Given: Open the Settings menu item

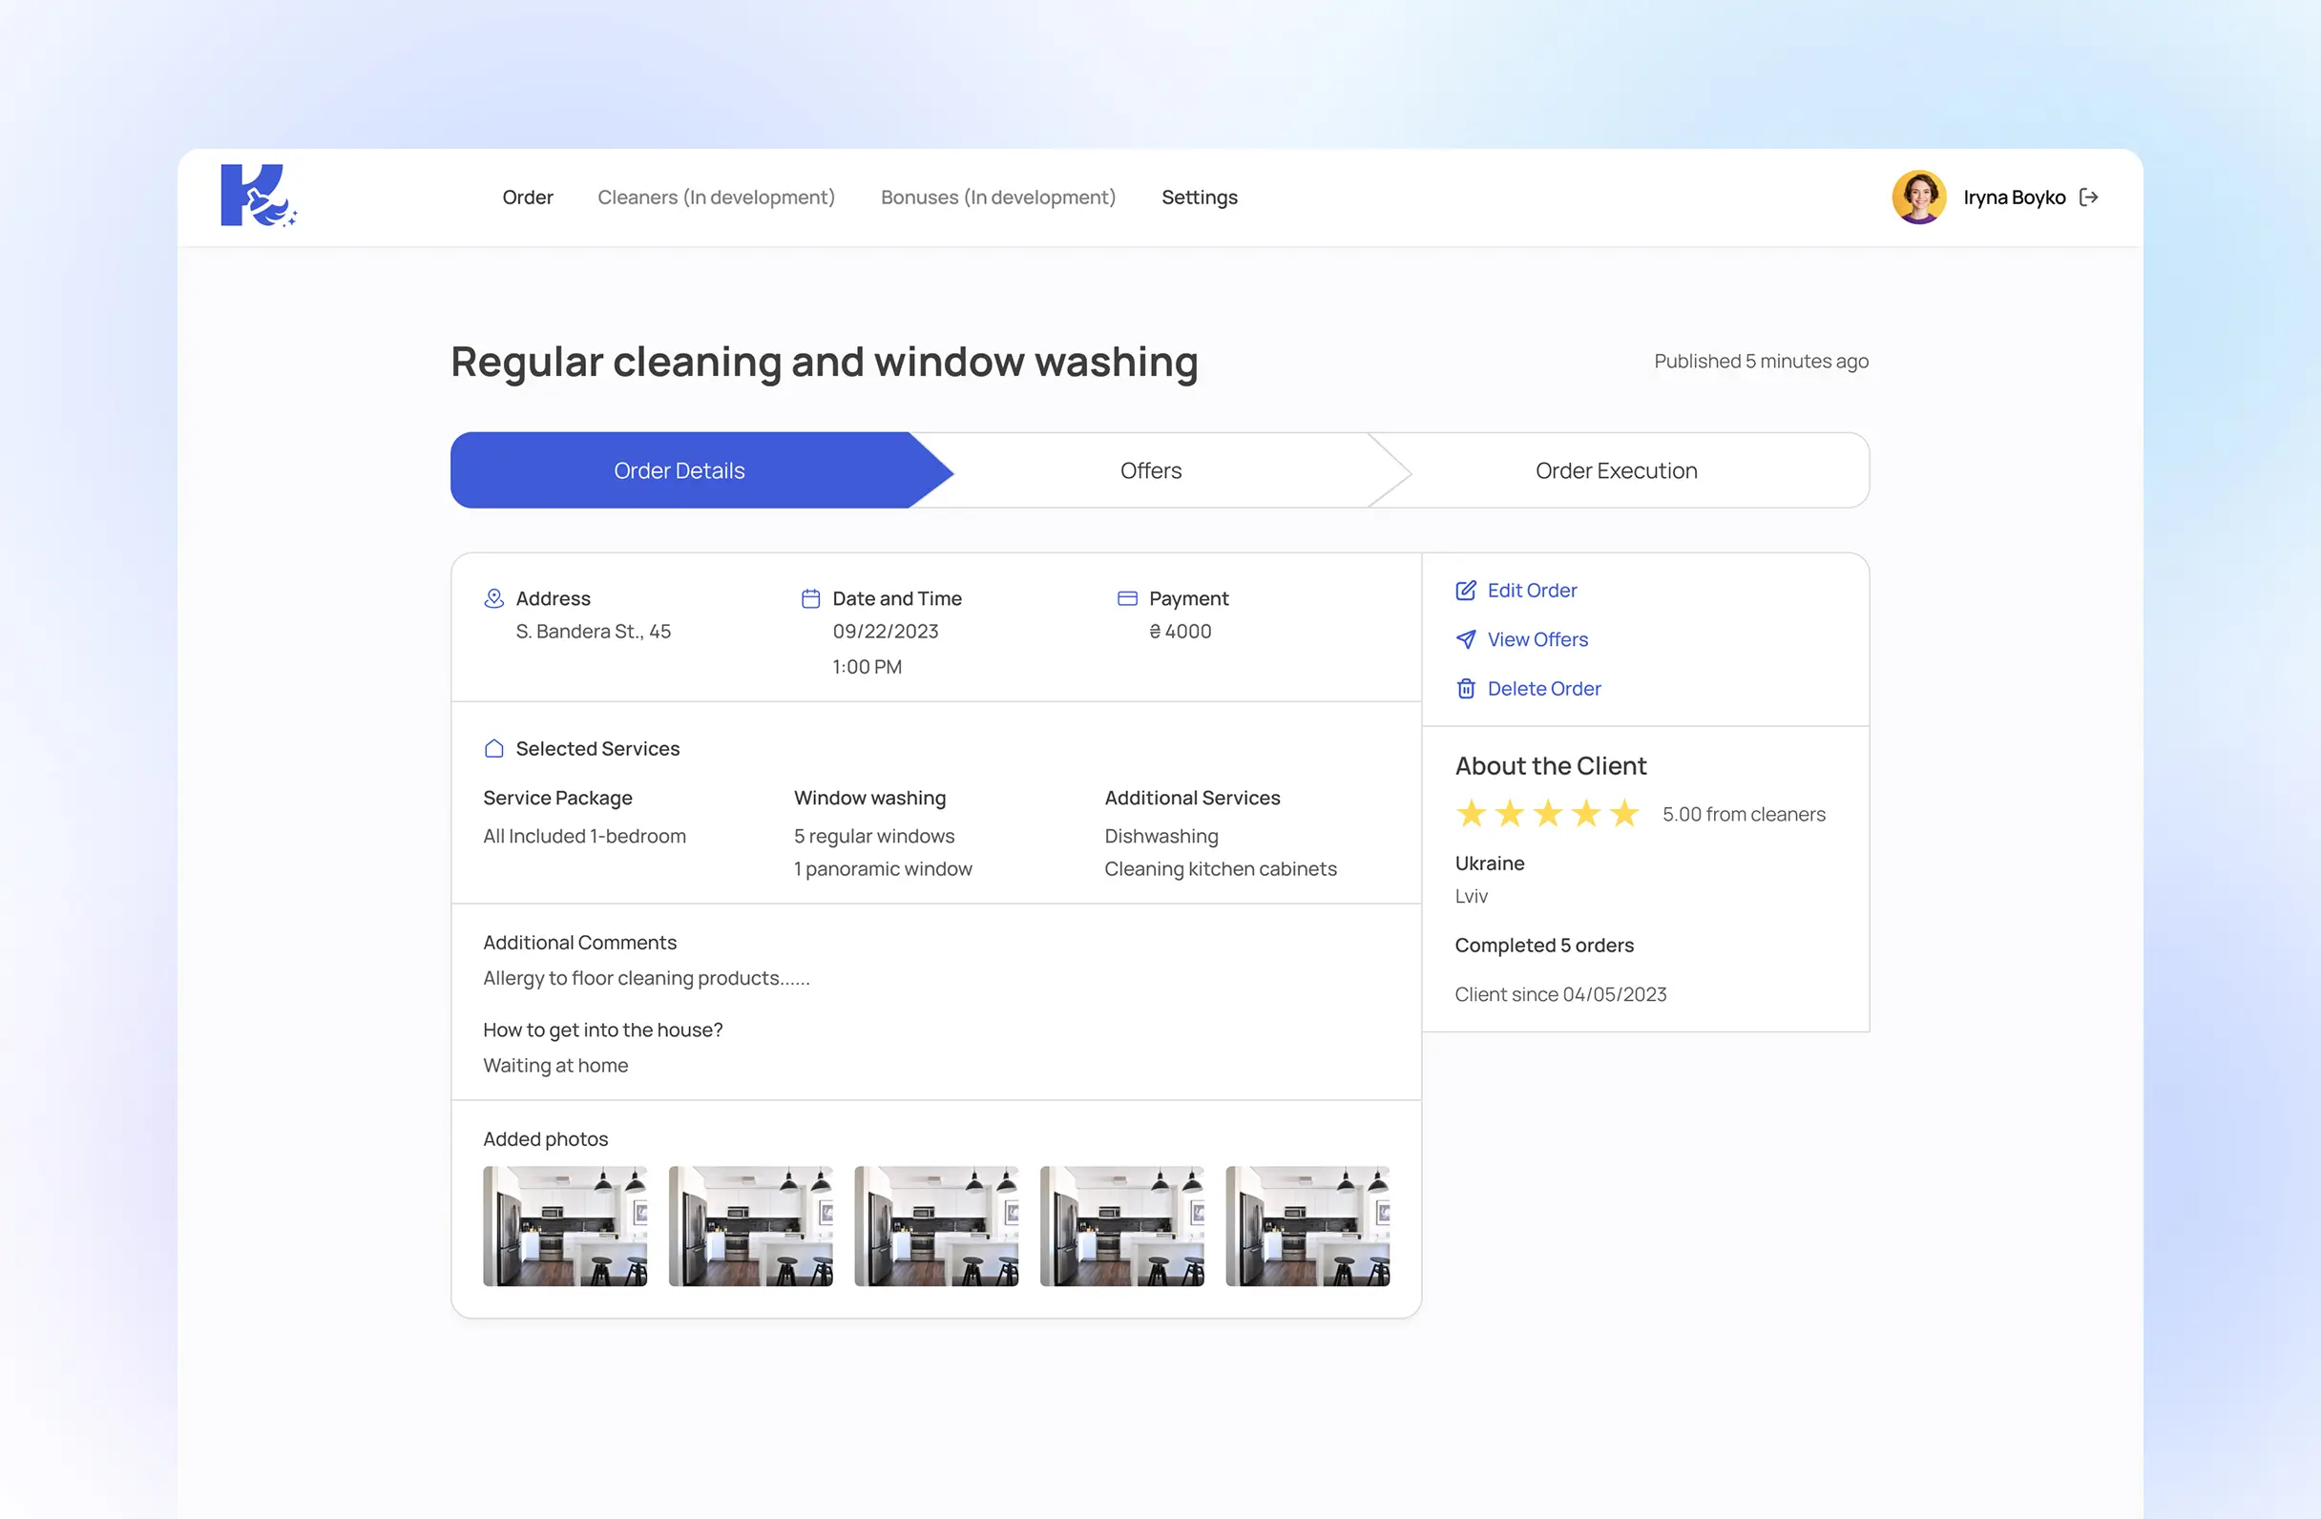Looking at the screenshot, I should [x=1199, y=197].
